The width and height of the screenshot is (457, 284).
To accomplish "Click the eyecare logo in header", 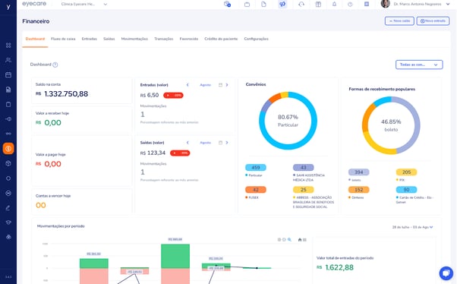I will (x=34, y=4).
